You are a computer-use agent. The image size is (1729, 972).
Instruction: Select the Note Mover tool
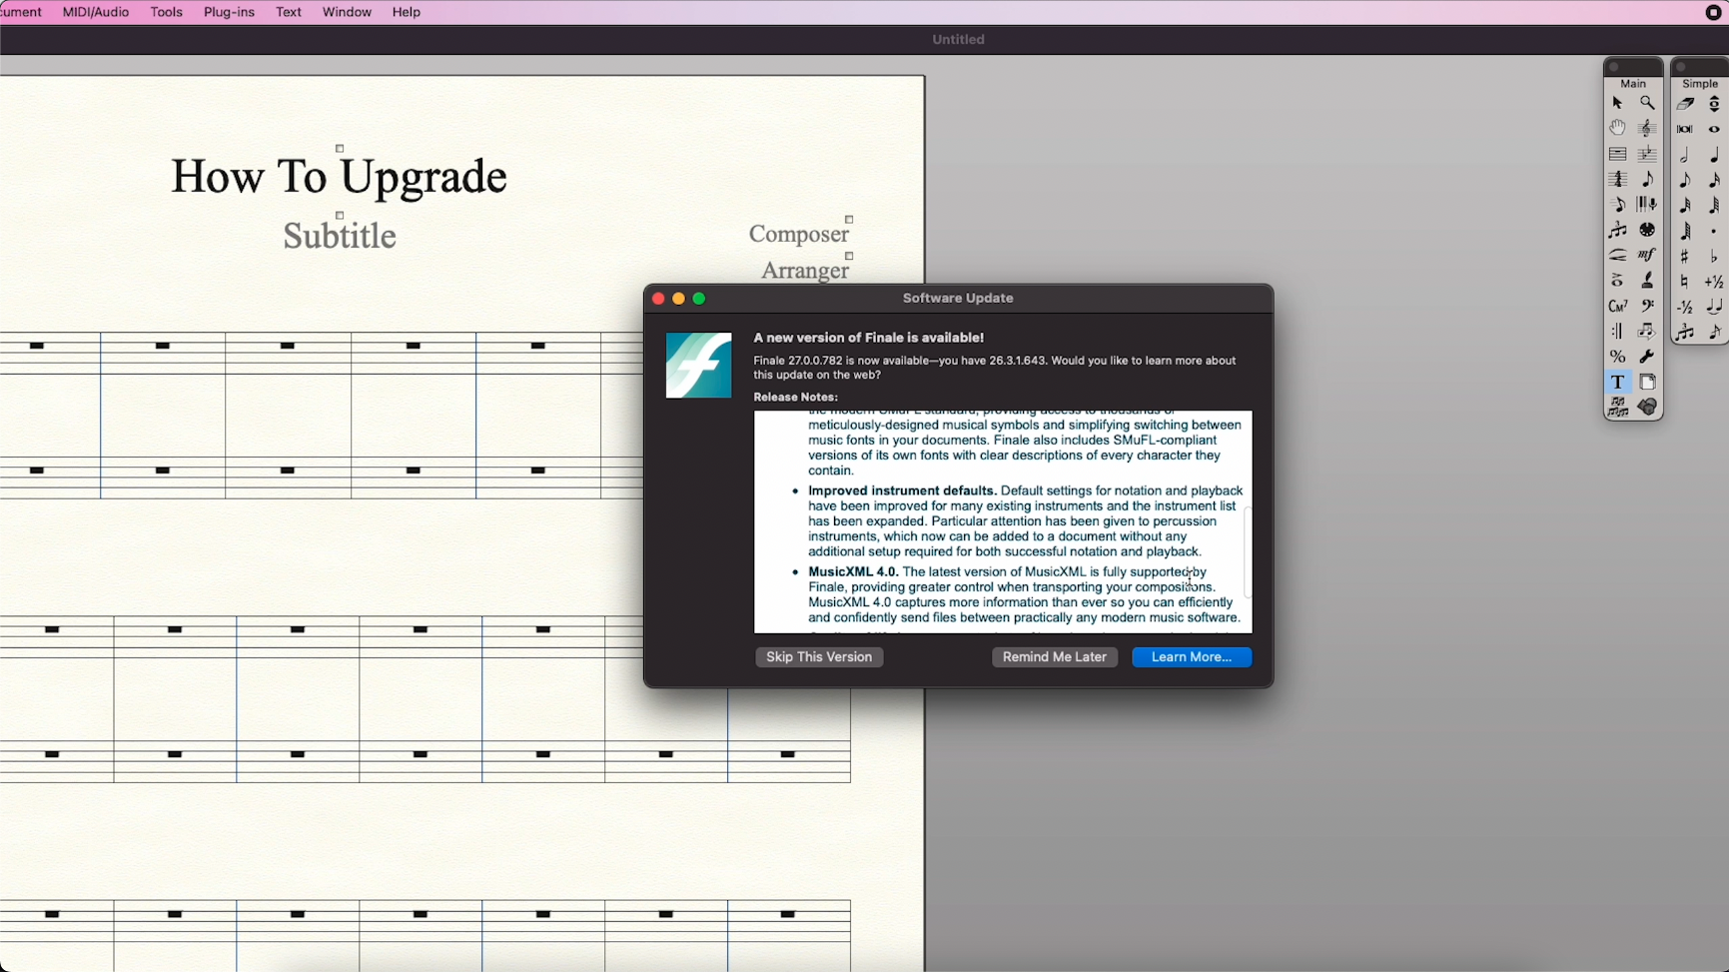[x=1647, y=332]
